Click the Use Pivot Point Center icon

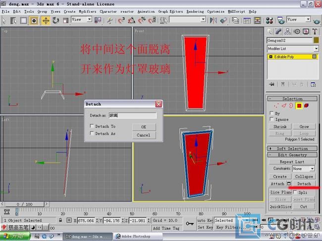[x=98, y=20]
